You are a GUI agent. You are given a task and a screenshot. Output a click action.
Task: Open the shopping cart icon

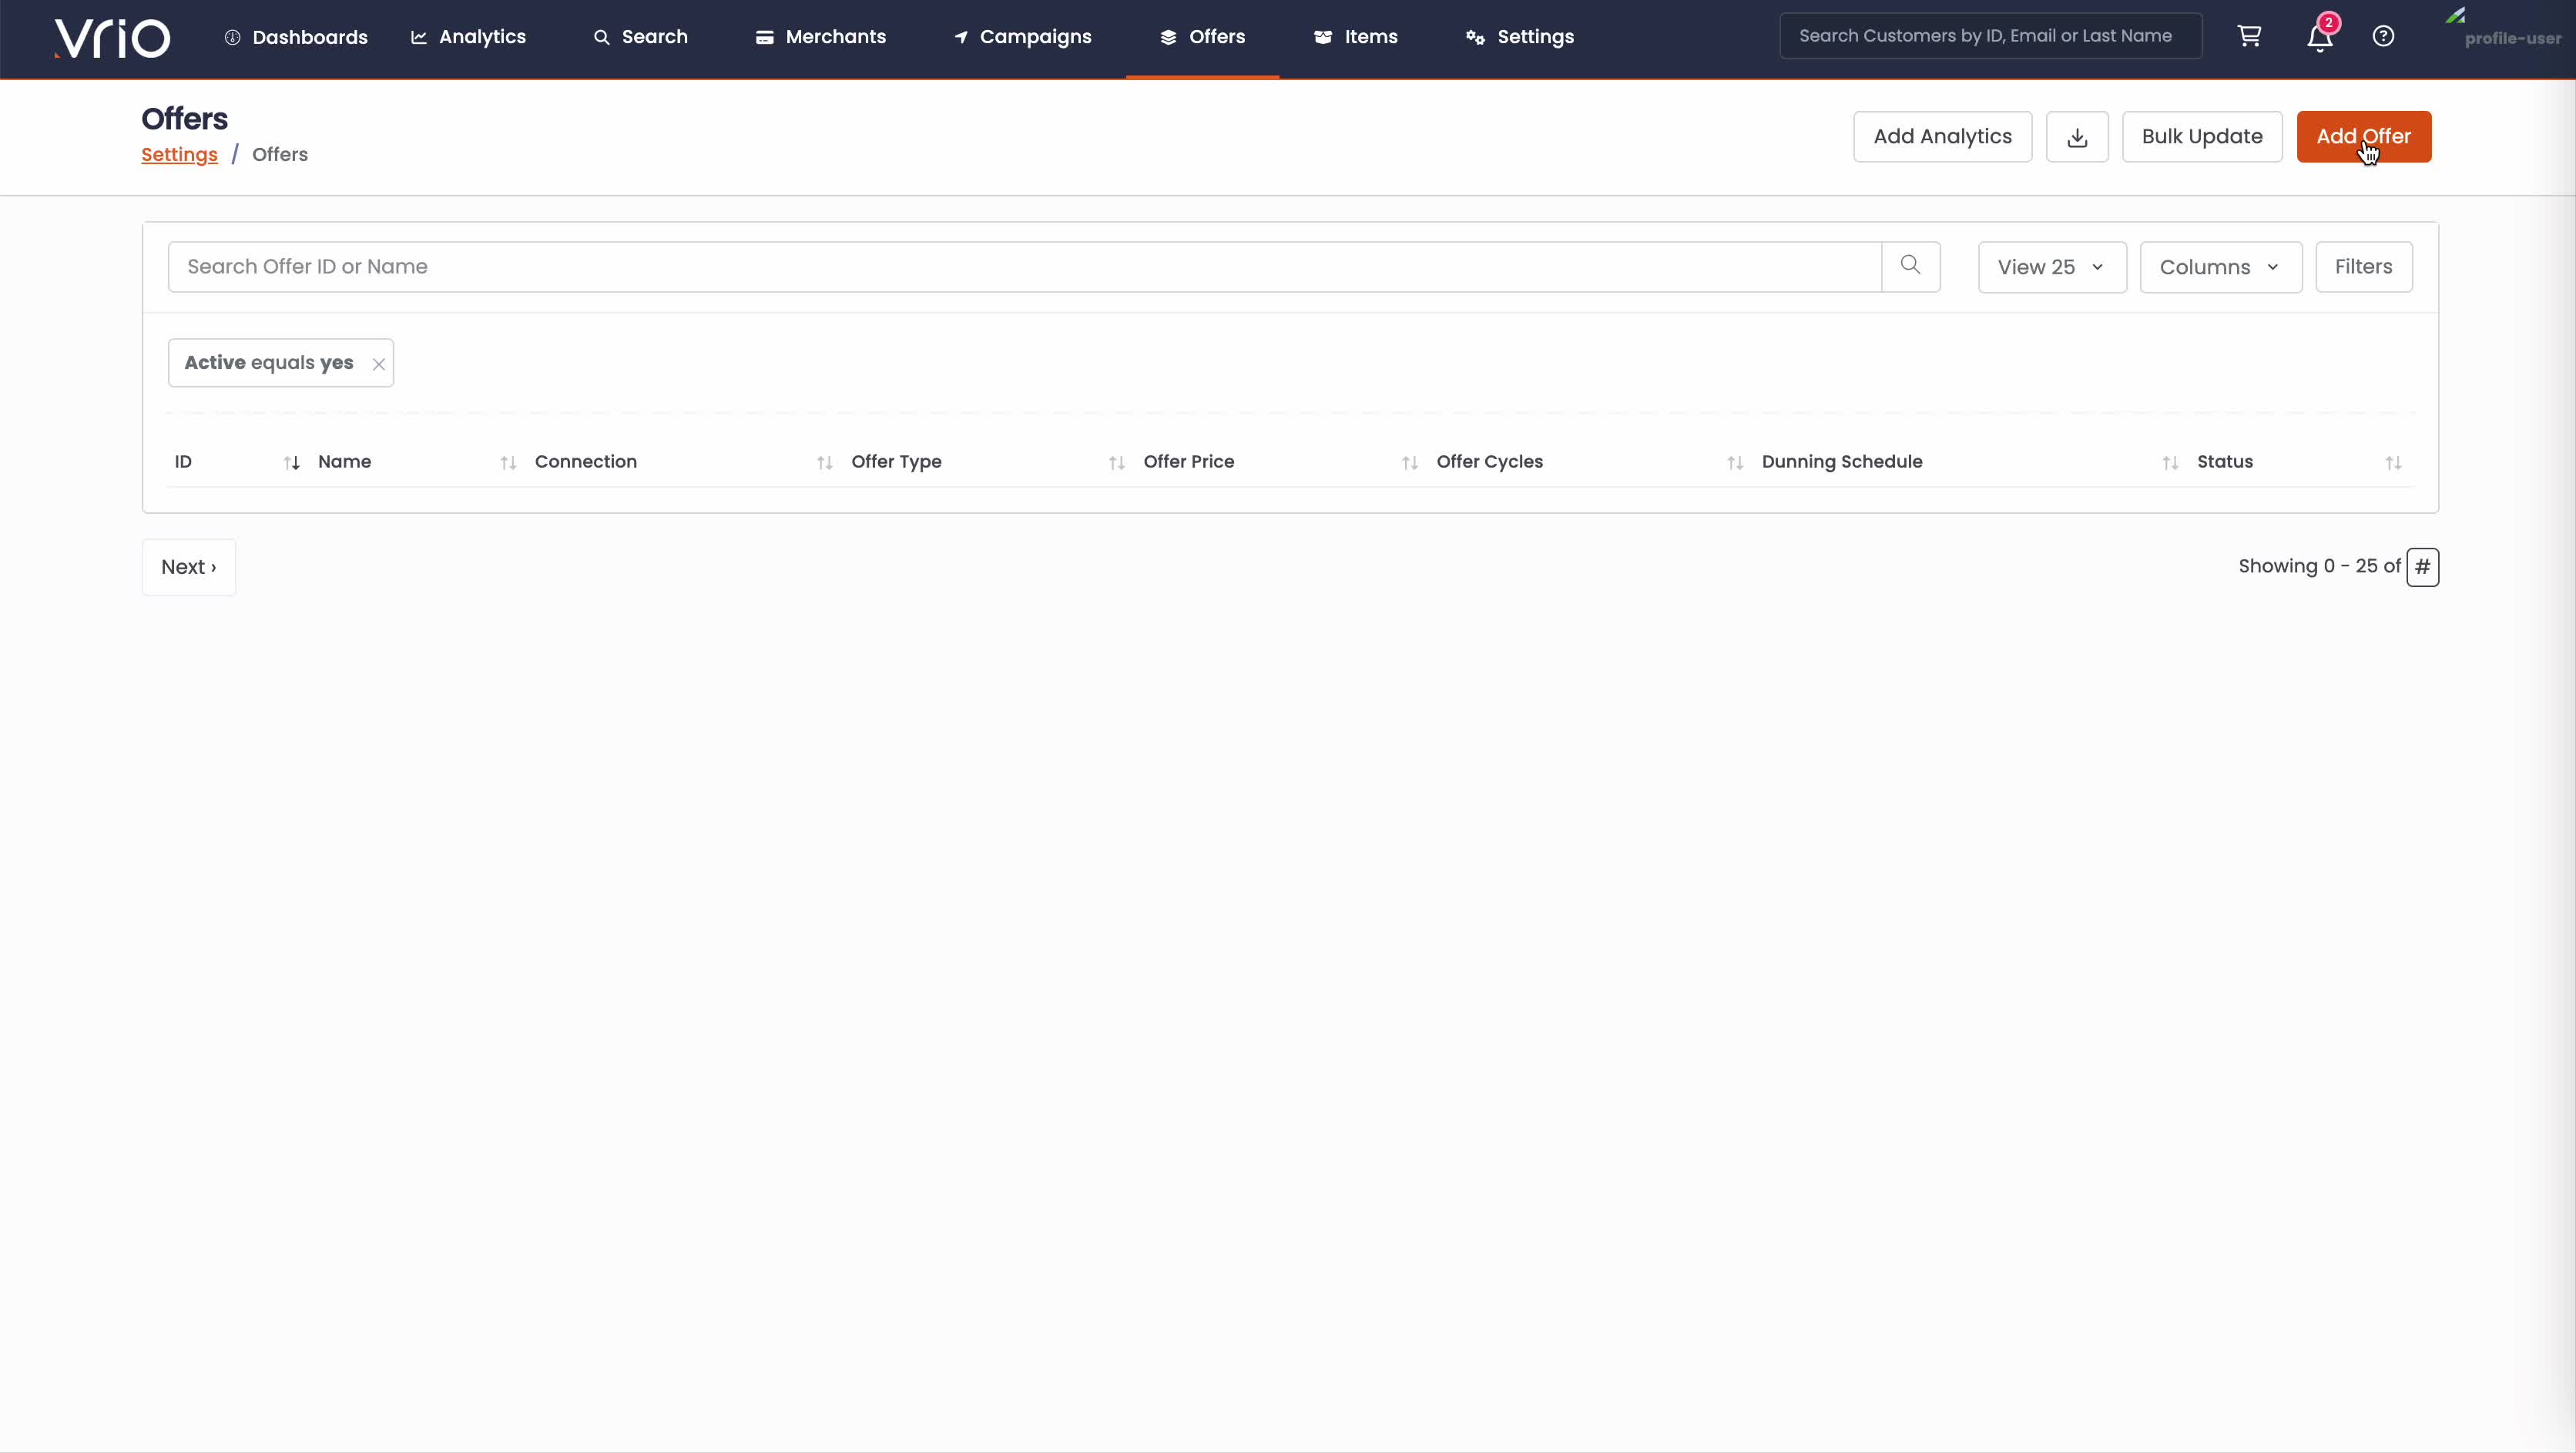point(2249,36)
